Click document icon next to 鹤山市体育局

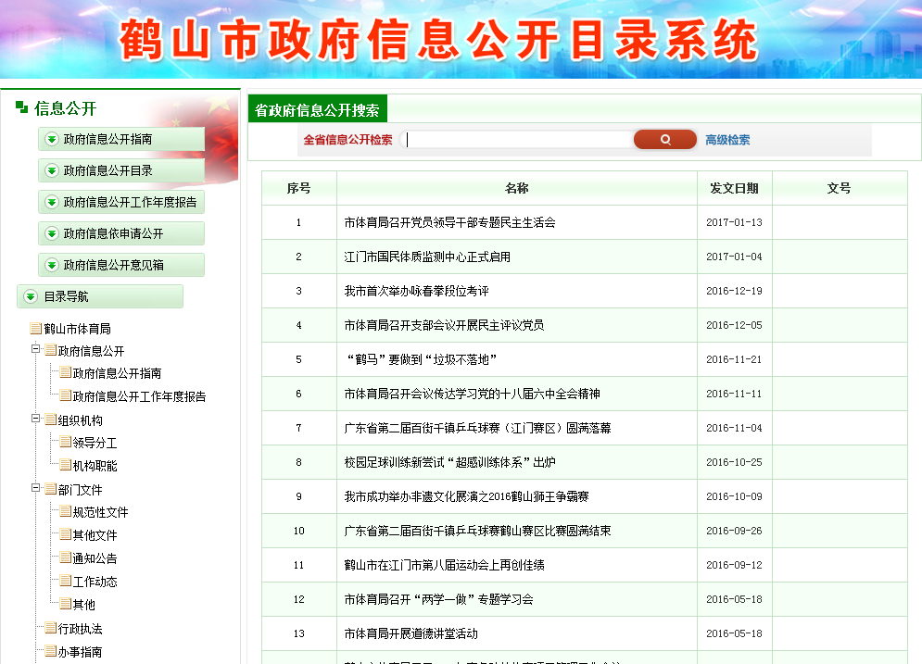pyautogui.click(x=36, y=329)
